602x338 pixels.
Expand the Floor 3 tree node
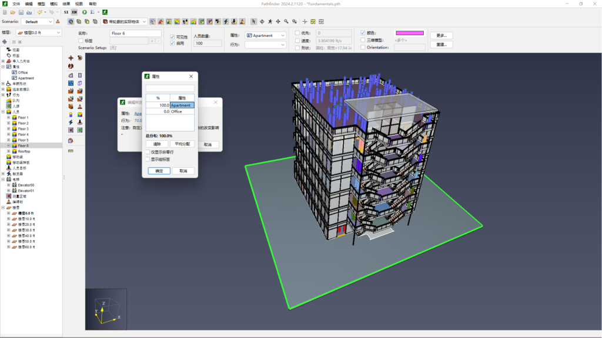(x=8, y=129)
